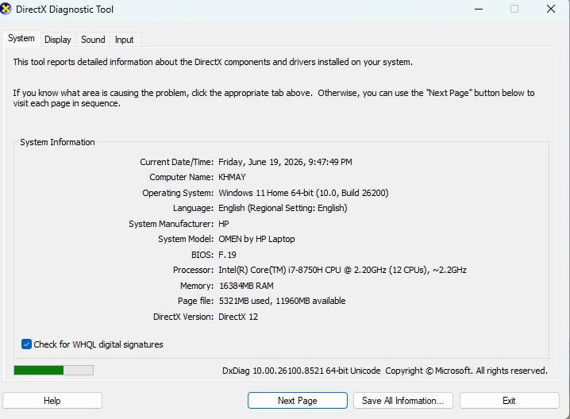Click DirectX 12 version value
Screen dimensions: 570x419
238,317
